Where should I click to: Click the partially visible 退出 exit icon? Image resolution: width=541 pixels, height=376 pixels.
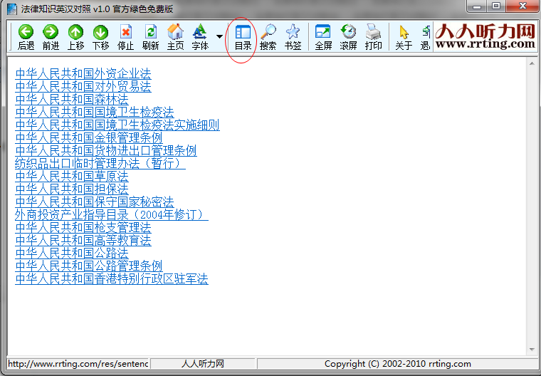426,32
